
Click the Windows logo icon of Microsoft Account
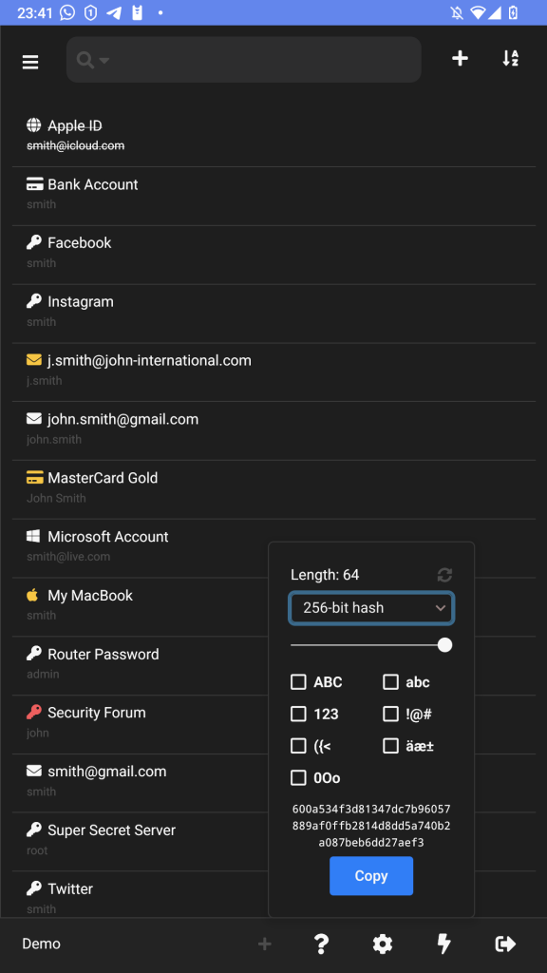[33, 536]
